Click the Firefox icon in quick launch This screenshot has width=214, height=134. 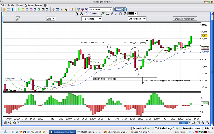(21, 132)
